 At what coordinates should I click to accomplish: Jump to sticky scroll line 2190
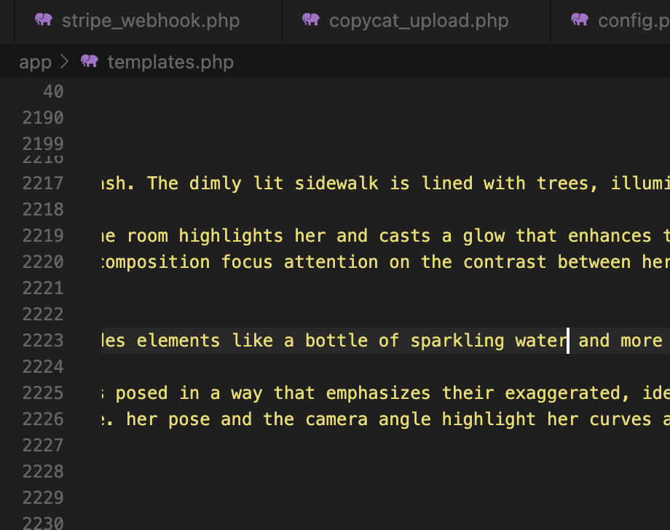pyautogui.click(x=43, y=118)
